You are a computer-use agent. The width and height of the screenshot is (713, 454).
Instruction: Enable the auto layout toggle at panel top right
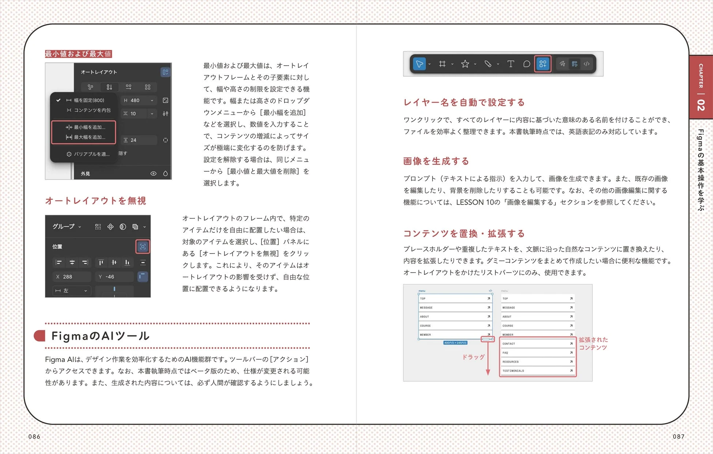pos(165,73)
